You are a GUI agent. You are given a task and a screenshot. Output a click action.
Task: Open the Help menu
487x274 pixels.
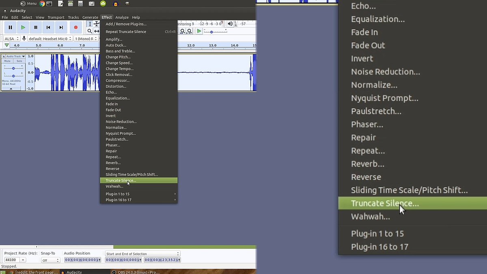[136, 17]
